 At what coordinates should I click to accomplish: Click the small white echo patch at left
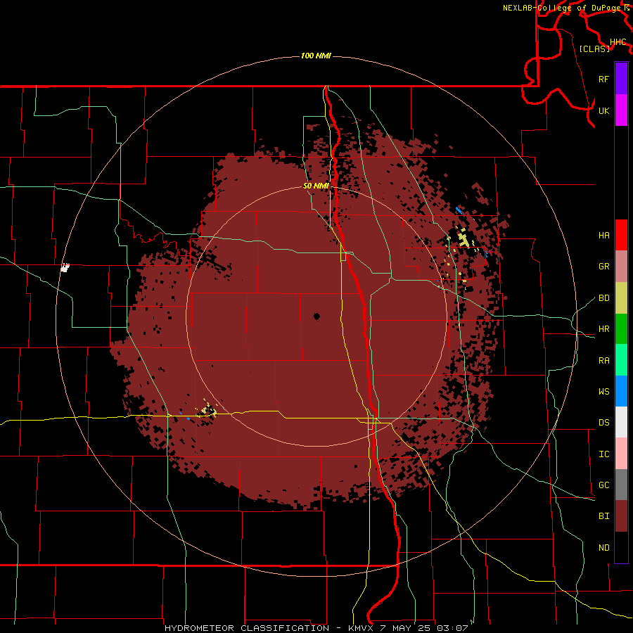pyautogui.click(x=65, y=267)
